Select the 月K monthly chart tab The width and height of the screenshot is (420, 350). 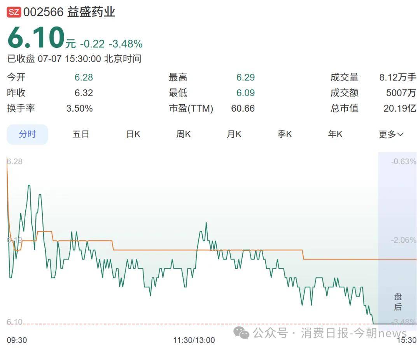pos(234,134)
